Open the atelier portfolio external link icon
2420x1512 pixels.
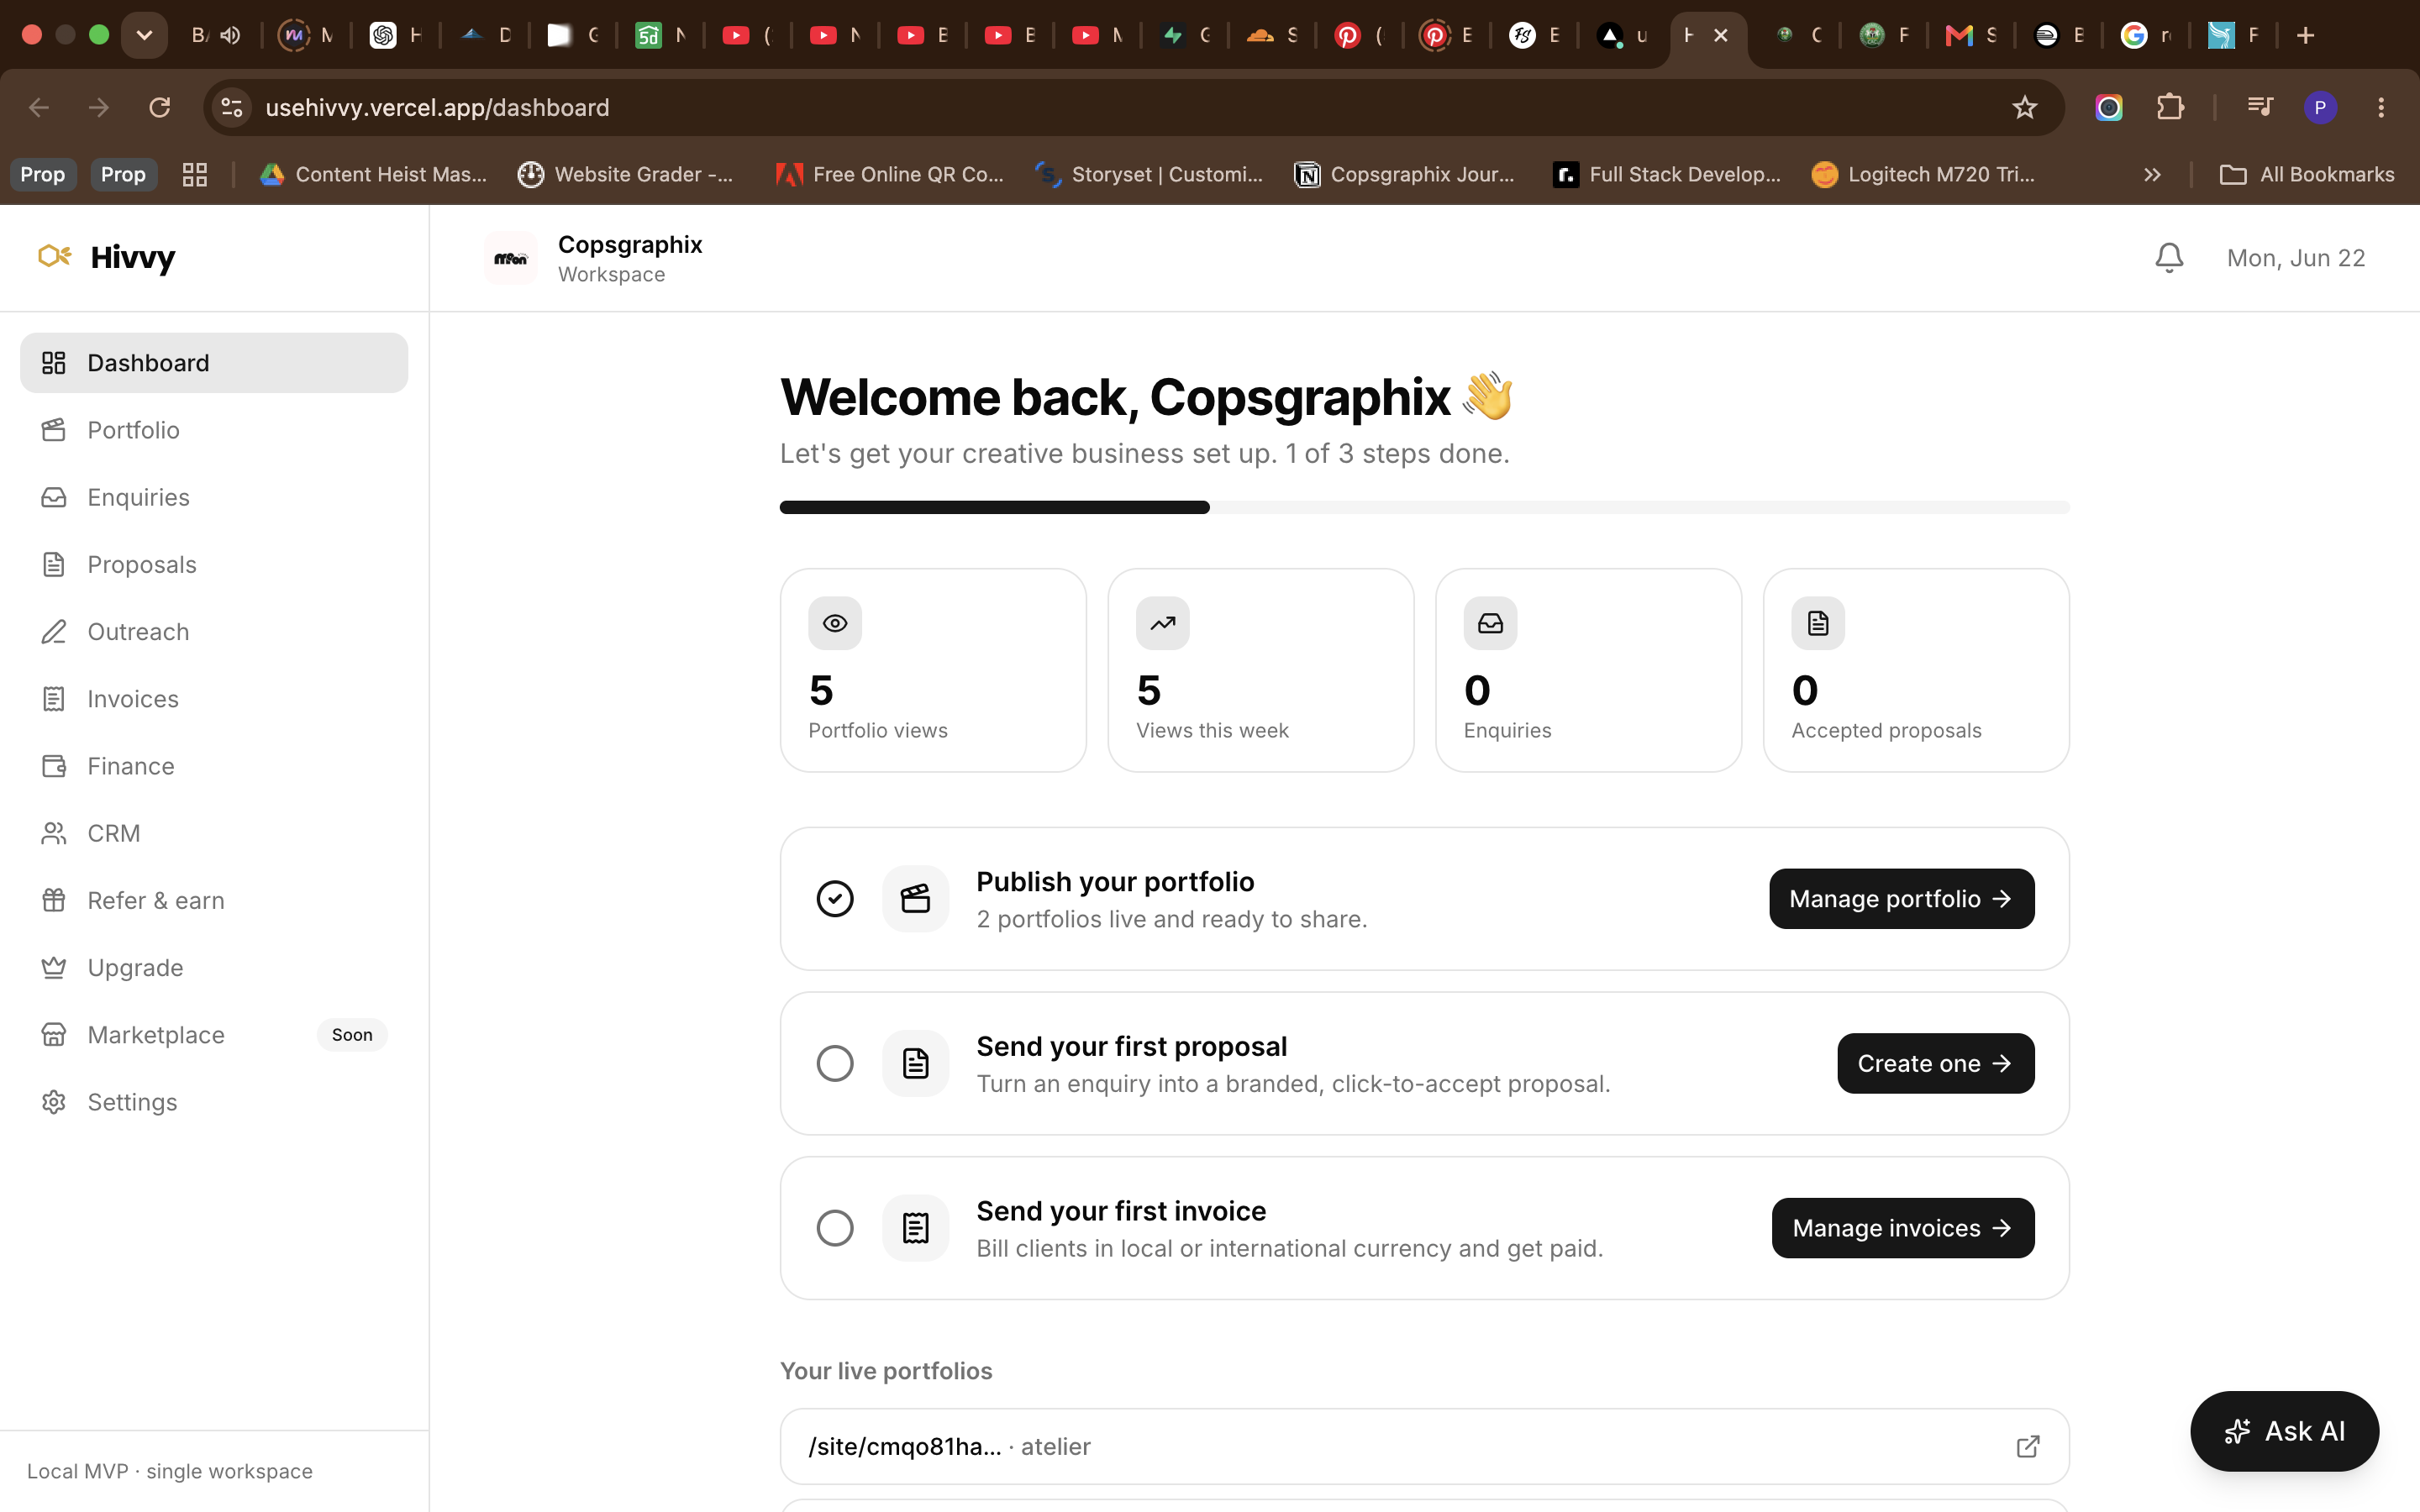(2027, 1446)
